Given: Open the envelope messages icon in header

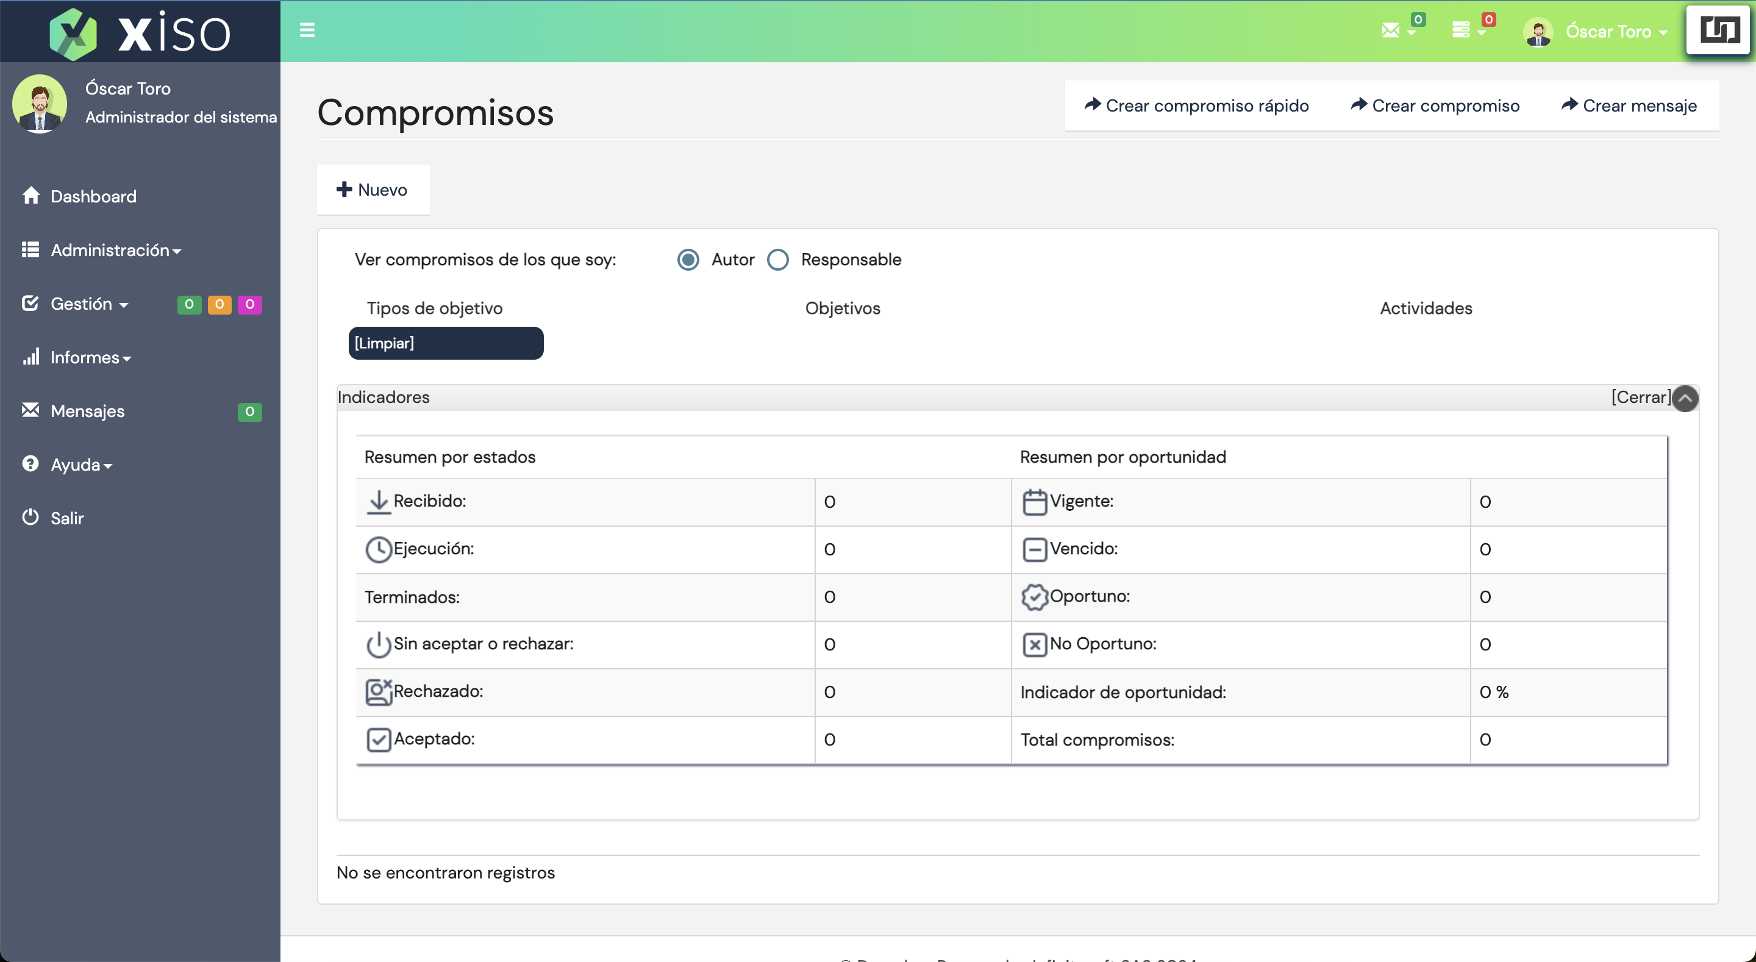Looking at the screenshot, I should (x=1391, y=30).
